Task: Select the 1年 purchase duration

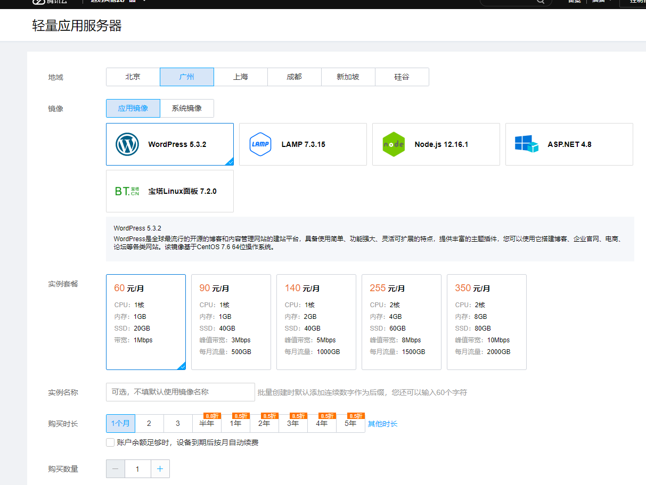Action: click(x=235, y=424)
